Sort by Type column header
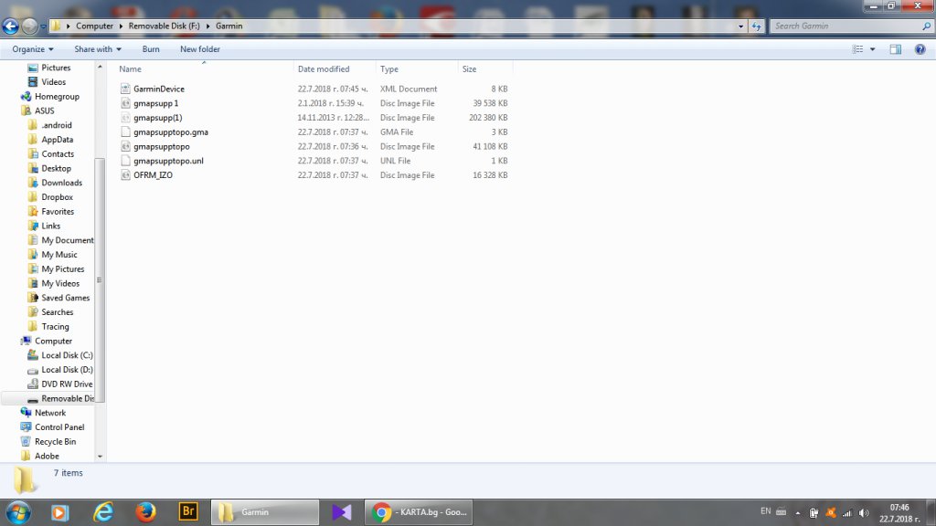Image resolution: width=936 pixels, height=526 pixels. [x=389, y=69]
